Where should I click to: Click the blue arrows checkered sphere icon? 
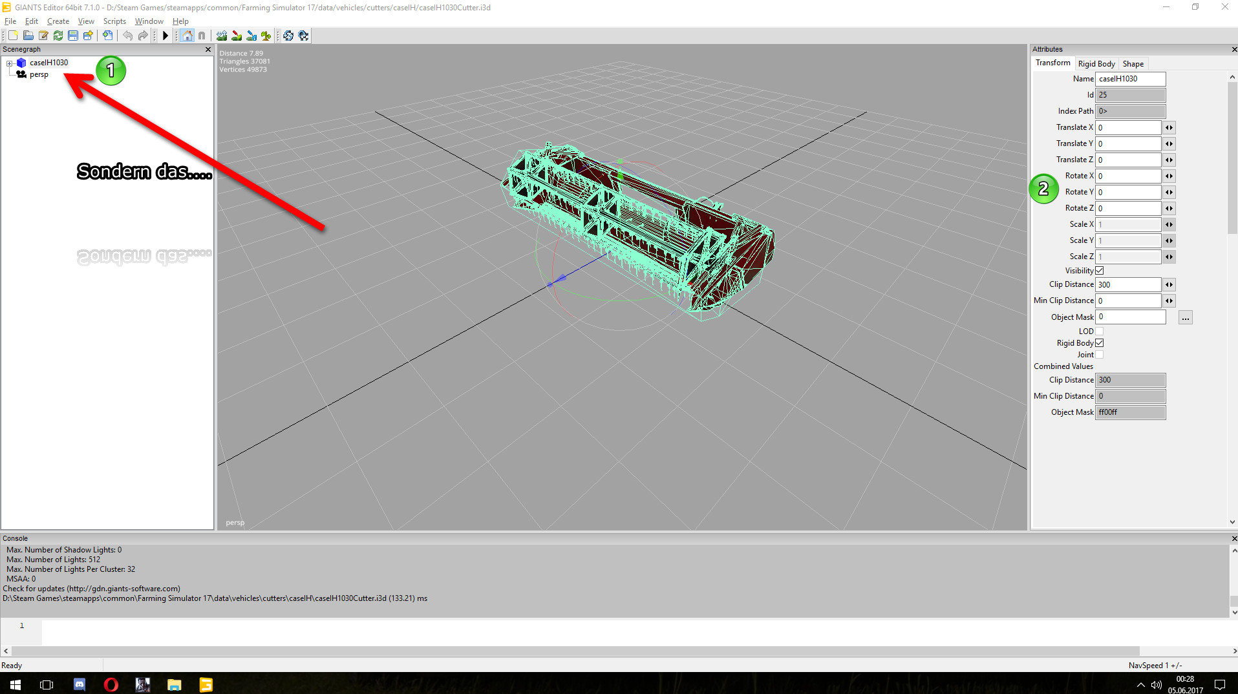288,36
